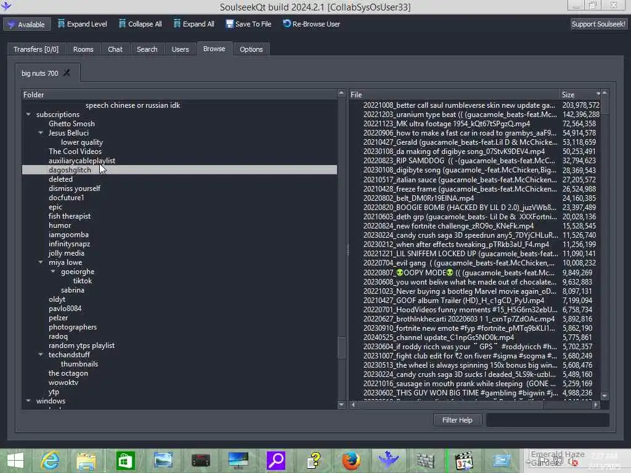Collapse the goeiorghe folder
The image size is (631, 473).
(53, 272)
